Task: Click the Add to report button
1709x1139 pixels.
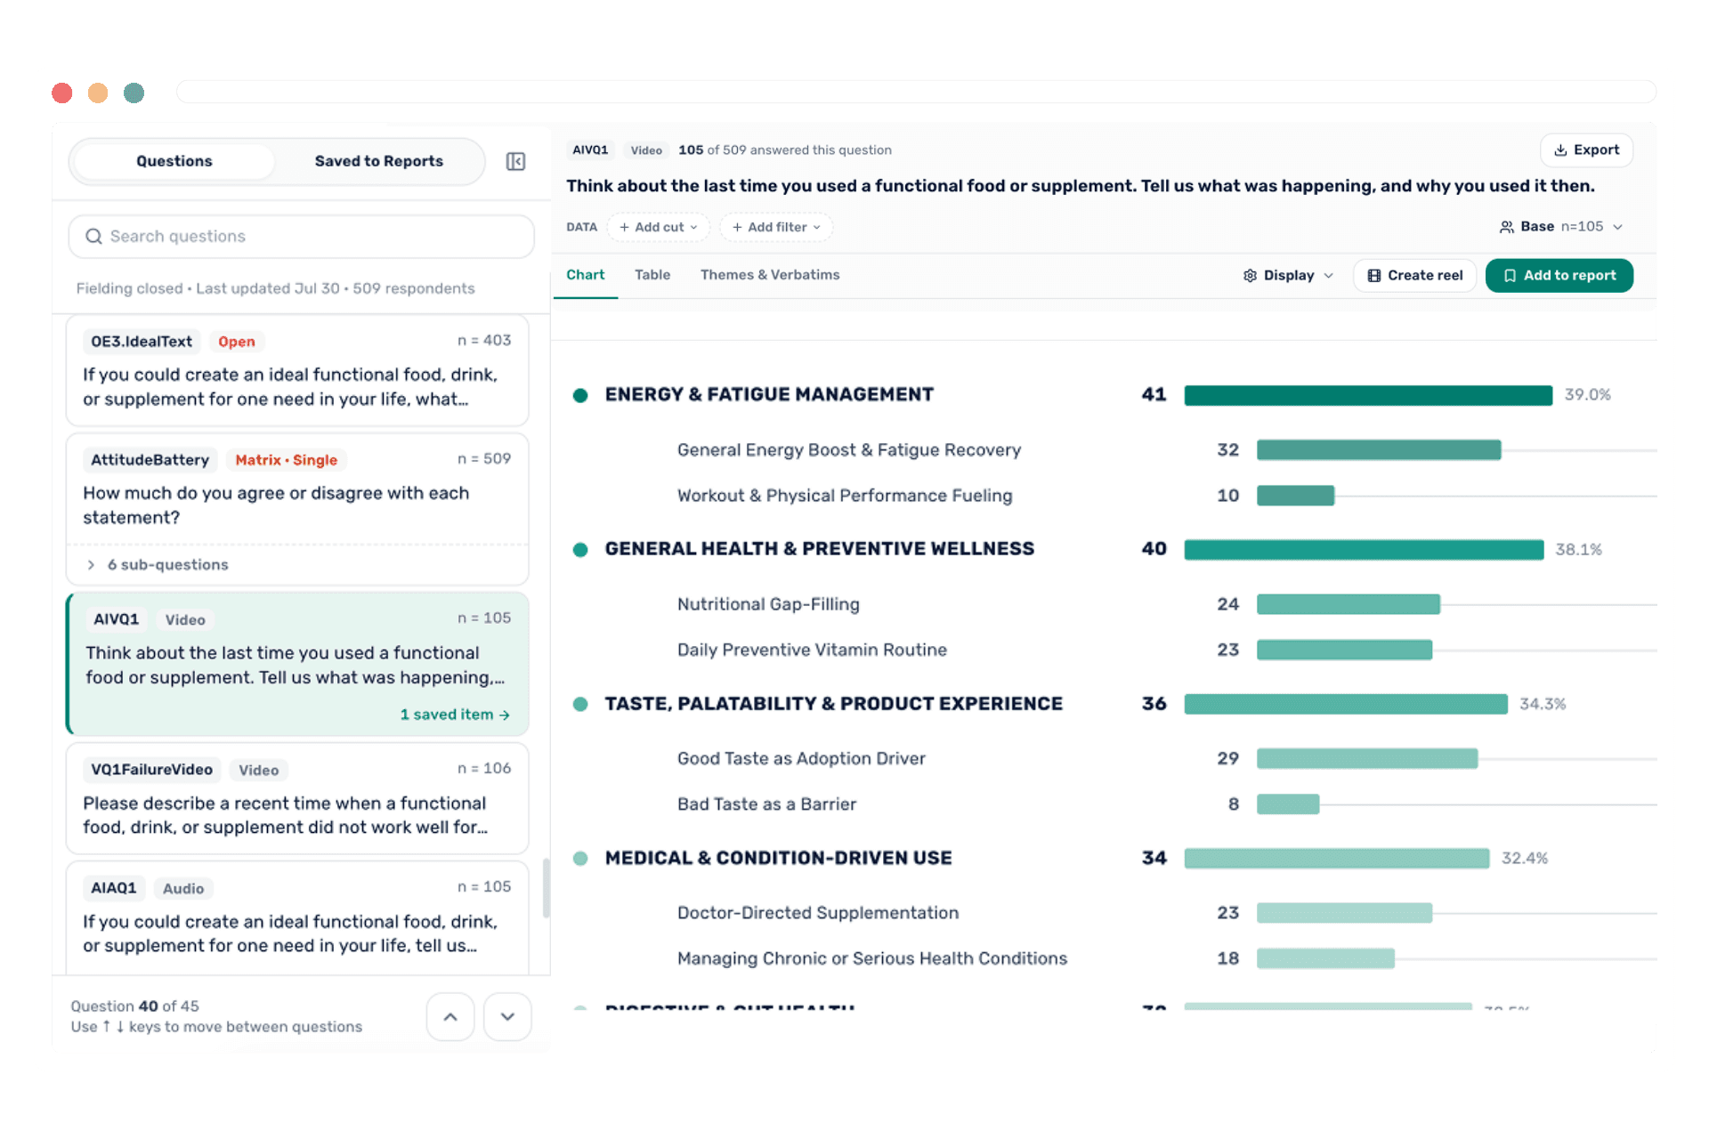Action: (x=1559, y=276)
